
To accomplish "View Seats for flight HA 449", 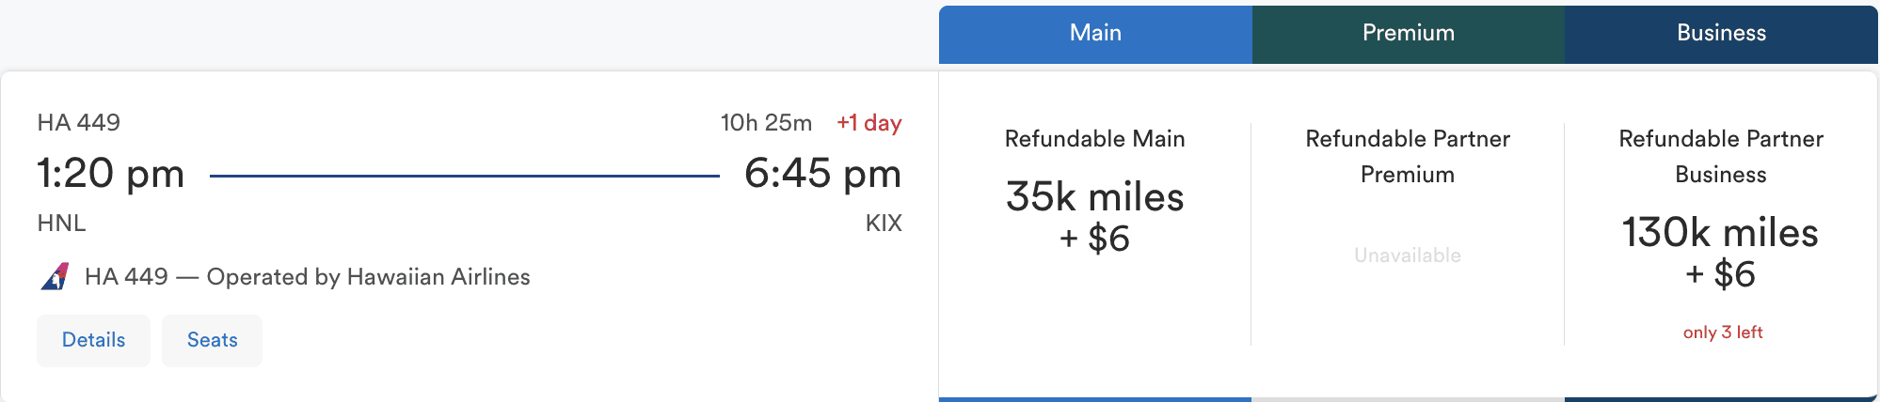I will tap(212, 340).
